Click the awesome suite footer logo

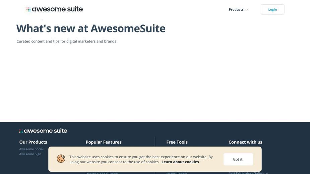[43, 131]
